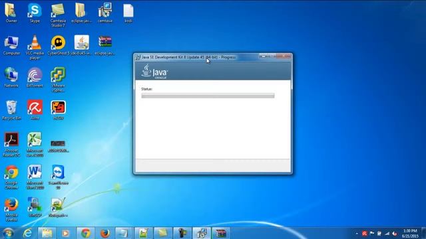
Task: Open Microsoft Excel 2010 shortcut
Action: (x=35, y=145)
